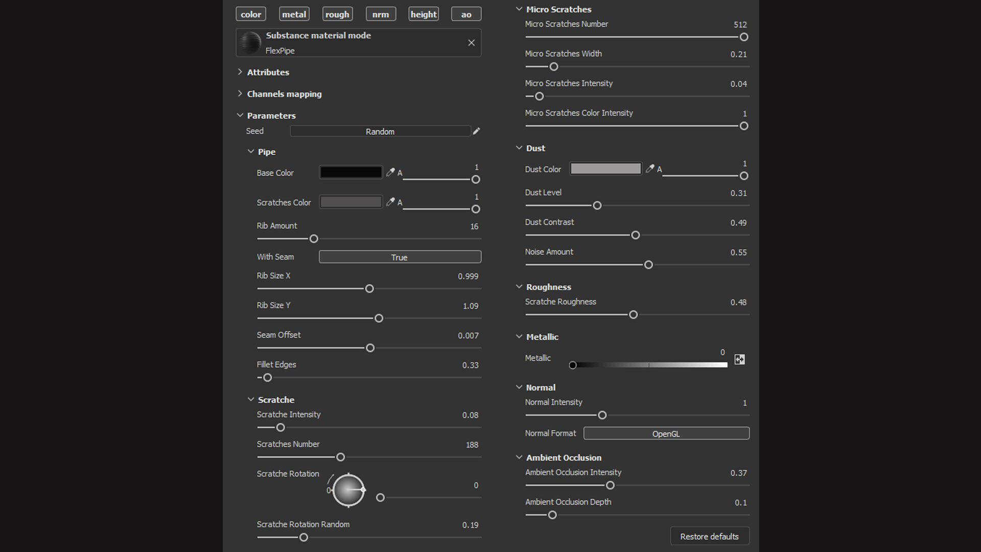981x552 pixels.
Task: Toggle the height channel button
Action: click(424, 14)
